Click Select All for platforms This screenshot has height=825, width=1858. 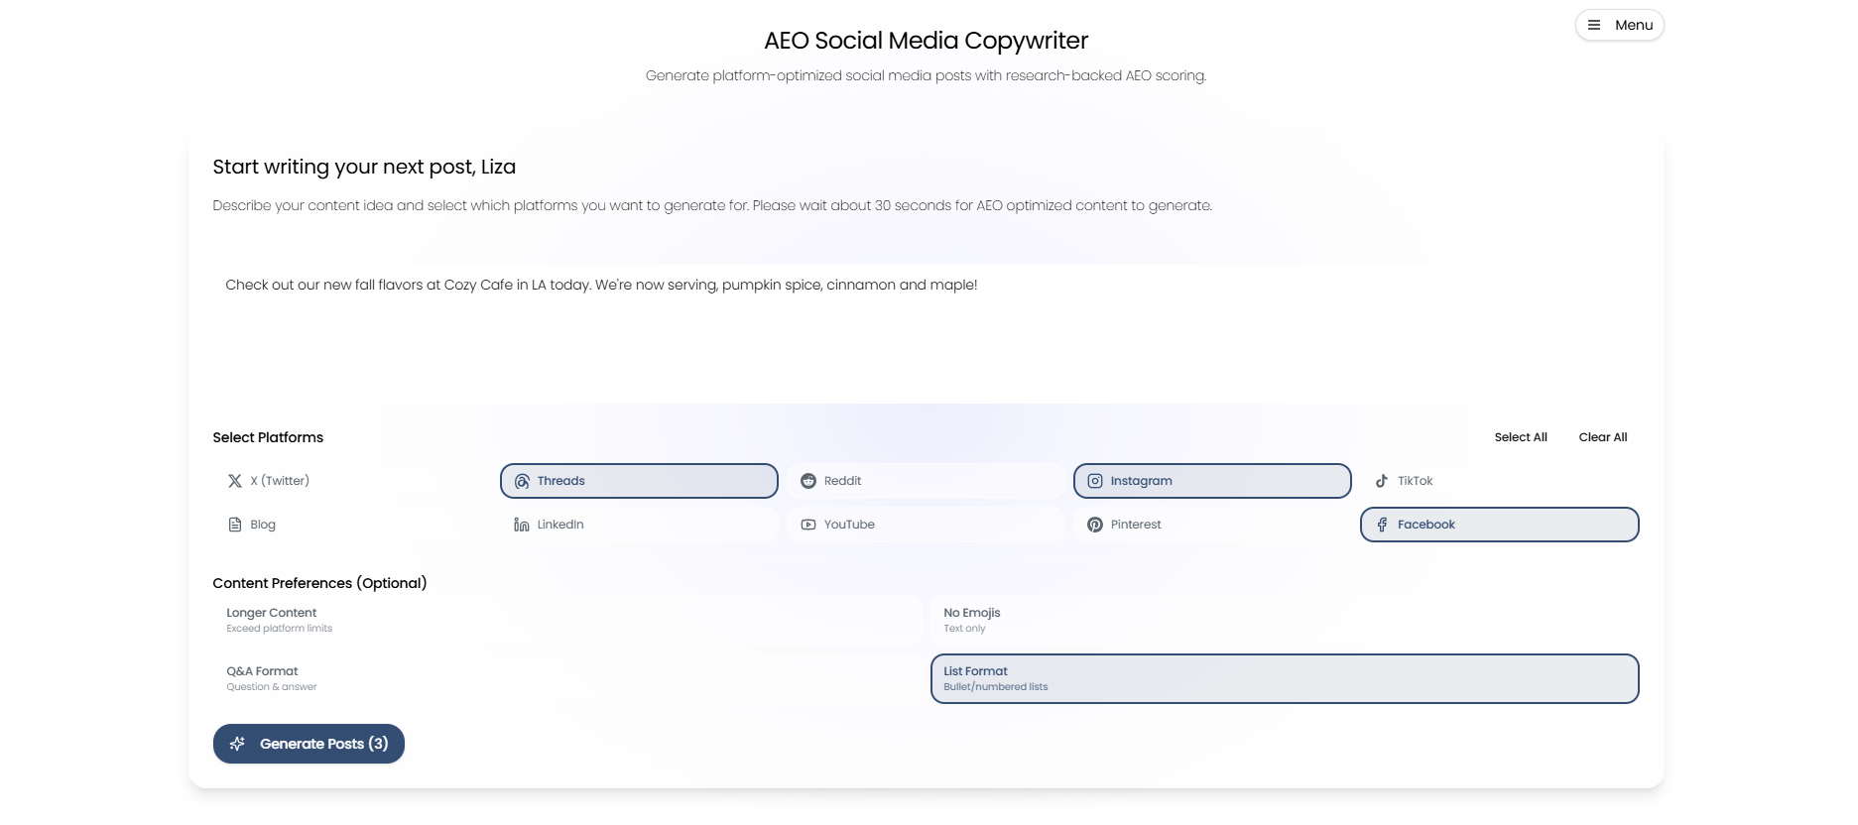tap(1521, 437)
